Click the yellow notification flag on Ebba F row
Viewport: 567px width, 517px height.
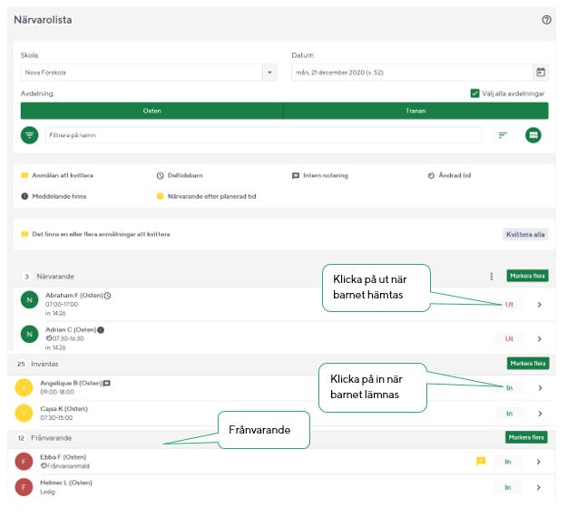click(481, 461)
